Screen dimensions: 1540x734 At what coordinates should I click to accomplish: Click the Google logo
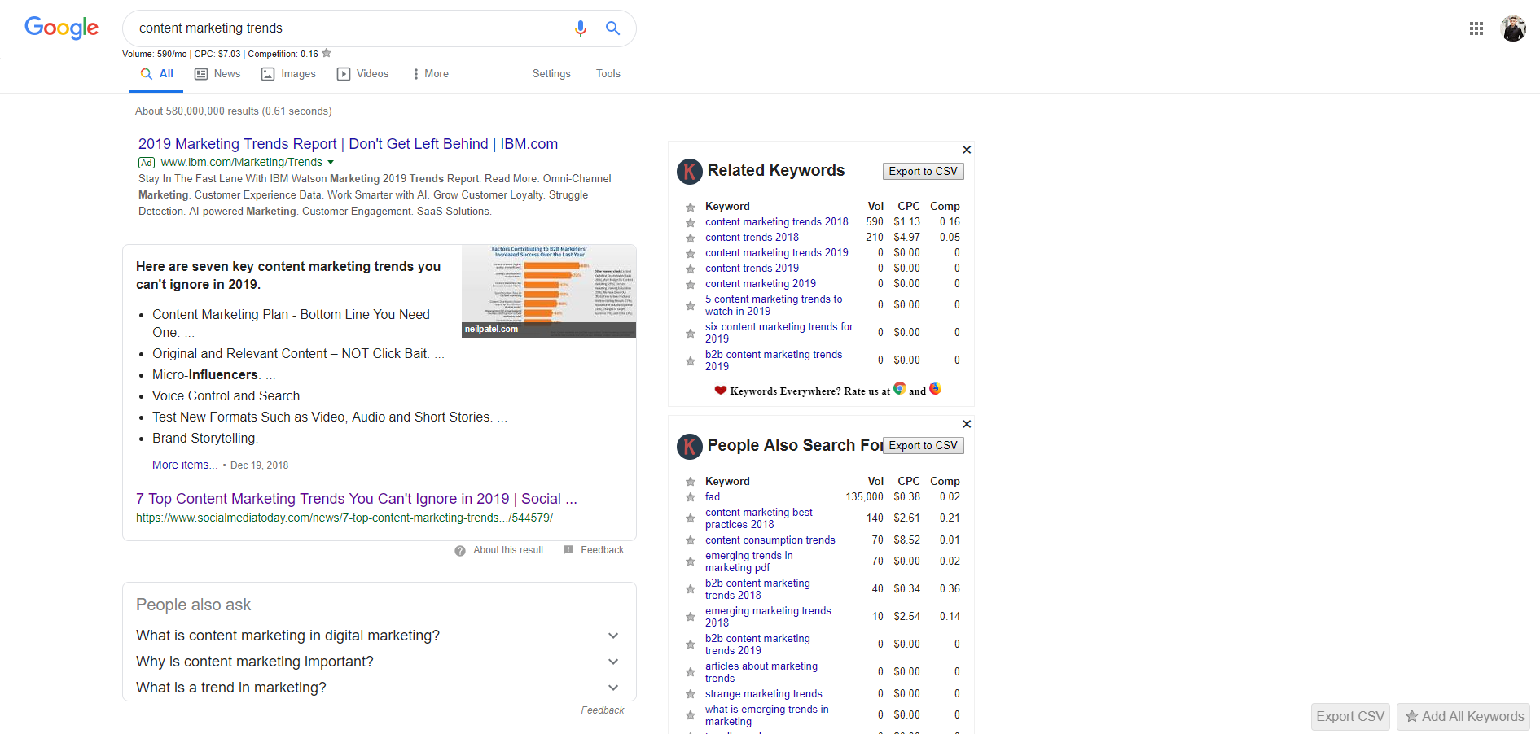coord(62,28)
